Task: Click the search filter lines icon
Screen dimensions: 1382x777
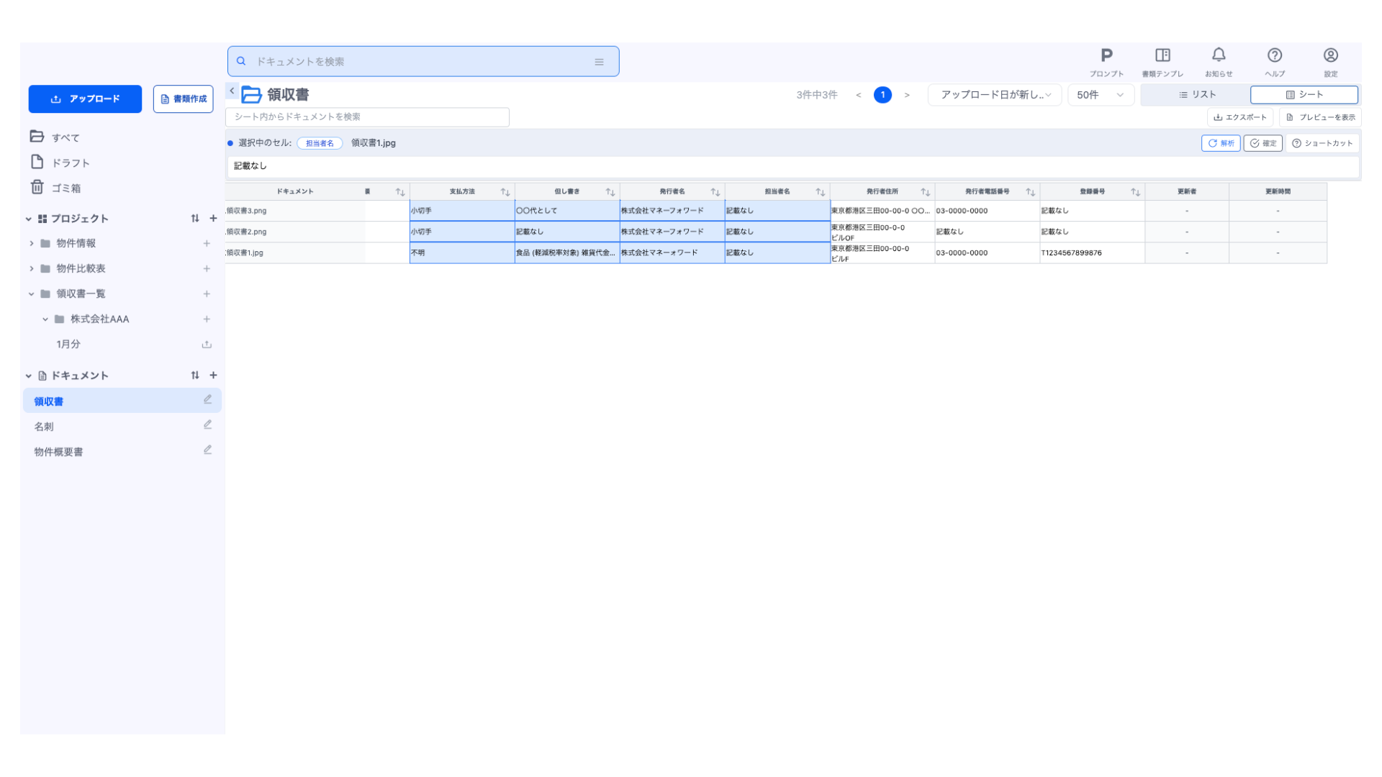Action: pos(599,62)
